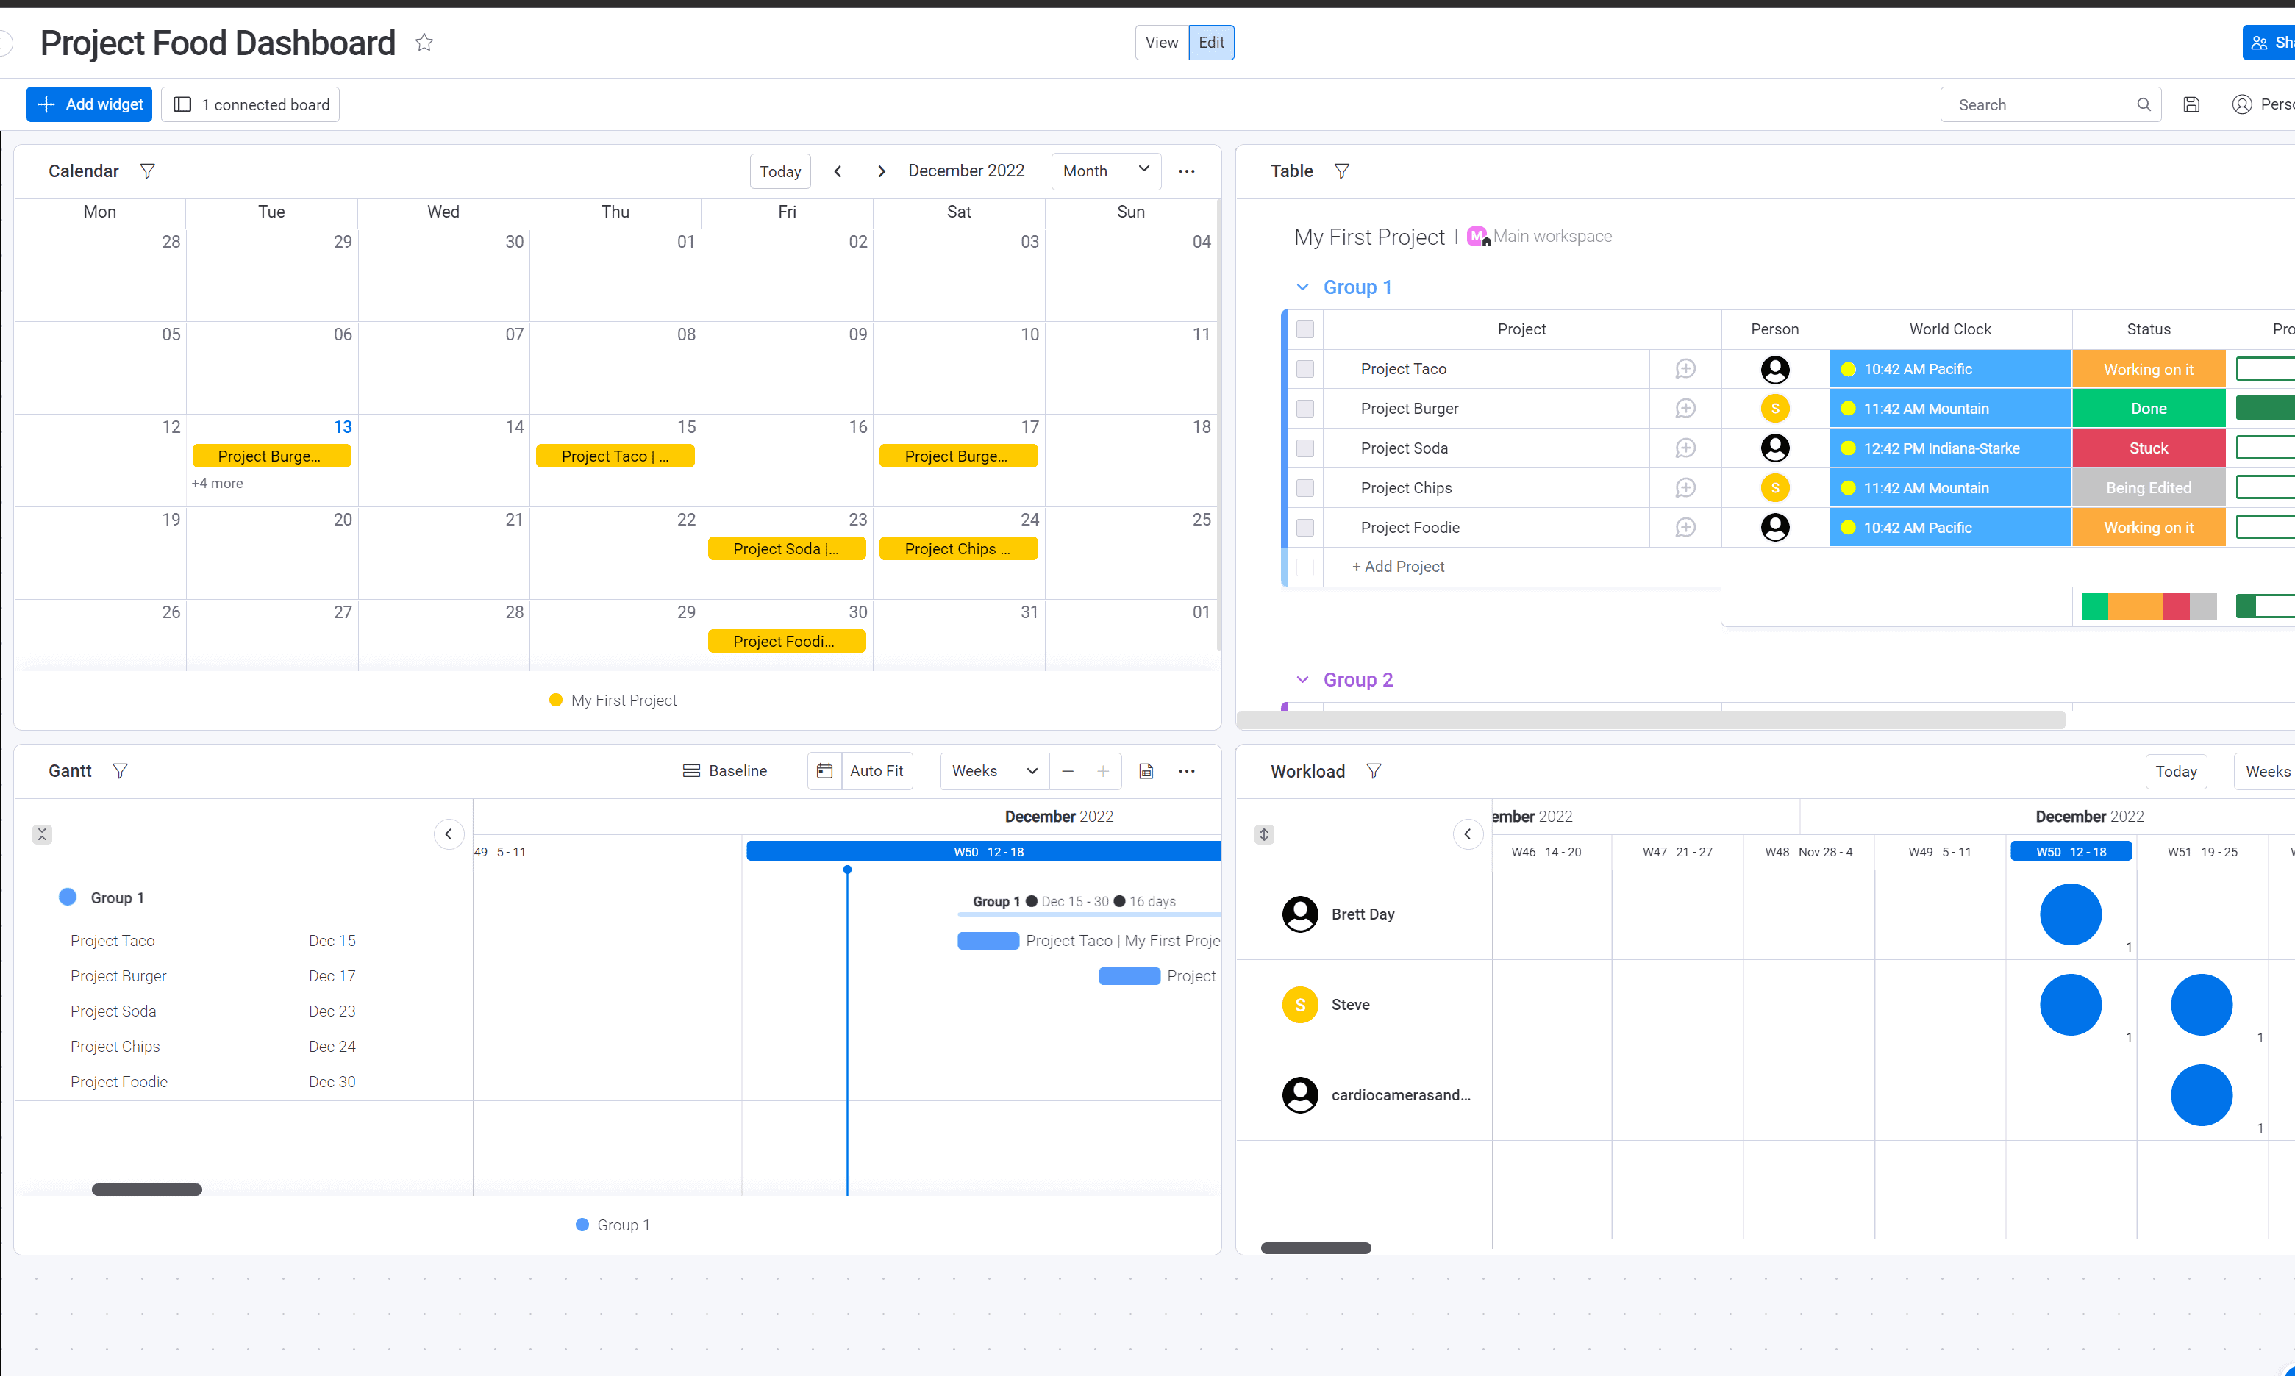Collapse the Gantt side panel arrow
This screenshot has width=2295, height=1376.
tap(448, 834)
